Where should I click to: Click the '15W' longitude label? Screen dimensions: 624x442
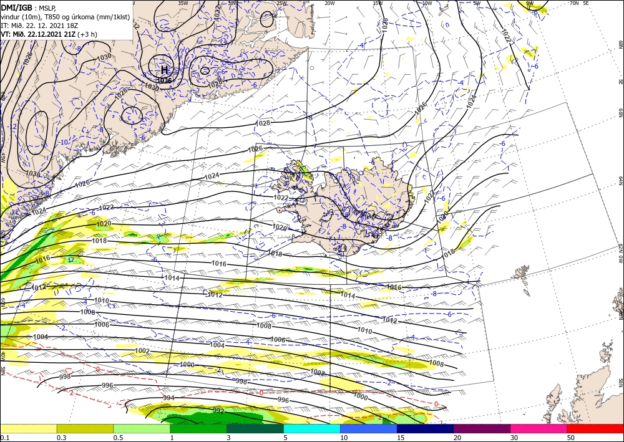coord(378,3)
